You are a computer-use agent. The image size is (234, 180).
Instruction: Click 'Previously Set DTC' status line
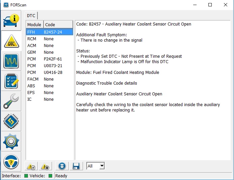tap(130, 56)
